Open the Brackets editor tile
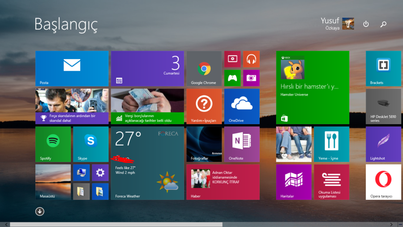The width and height of the screenshot is (403, 227). click(x=383, y=68)
